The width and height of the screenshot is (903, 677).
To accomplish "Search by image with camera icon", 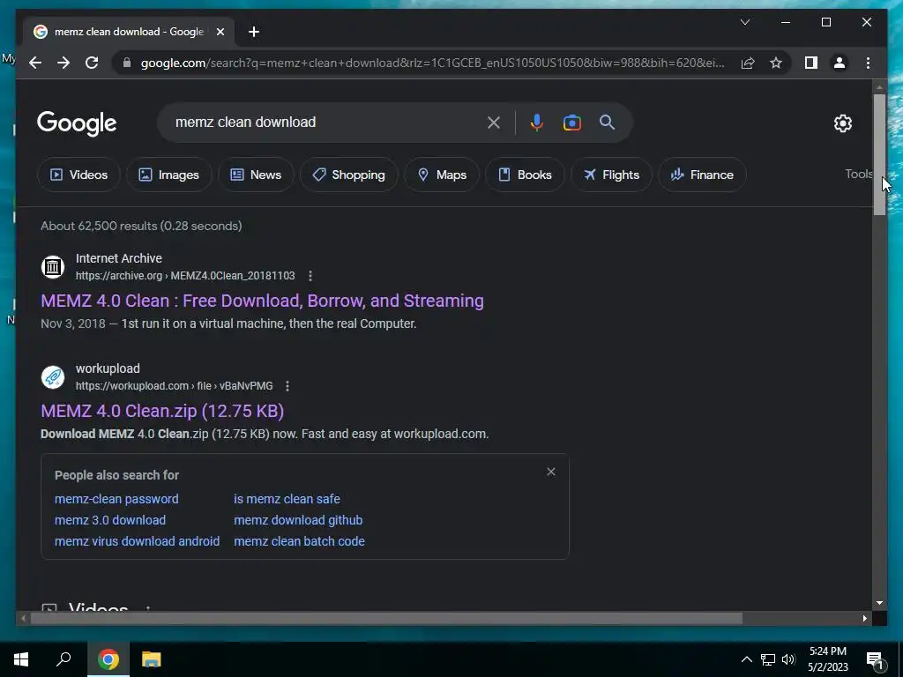I will tap(571, 123).
